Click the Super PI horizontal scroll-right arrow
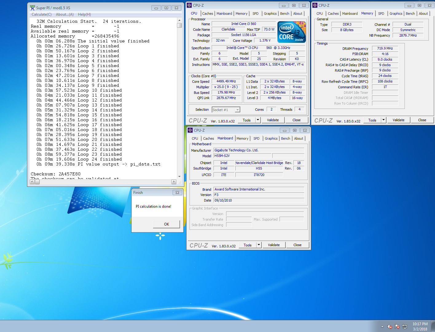Viewport: 435px width, 332px height. click(x=174, y=182)
